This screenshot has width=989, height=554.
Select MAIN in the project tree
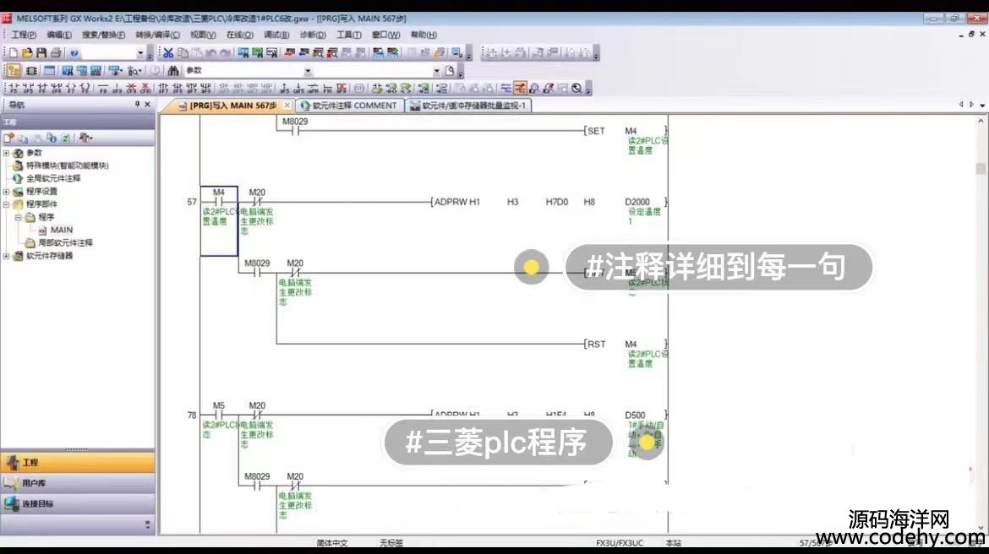pos(61,230)
